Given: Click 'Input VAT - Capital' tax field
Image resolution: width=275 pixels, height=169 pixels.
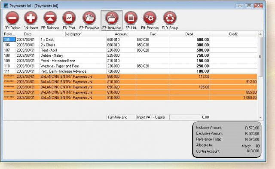Looking at the screenshot, I should pyautogui.click(x=153, y=117).
